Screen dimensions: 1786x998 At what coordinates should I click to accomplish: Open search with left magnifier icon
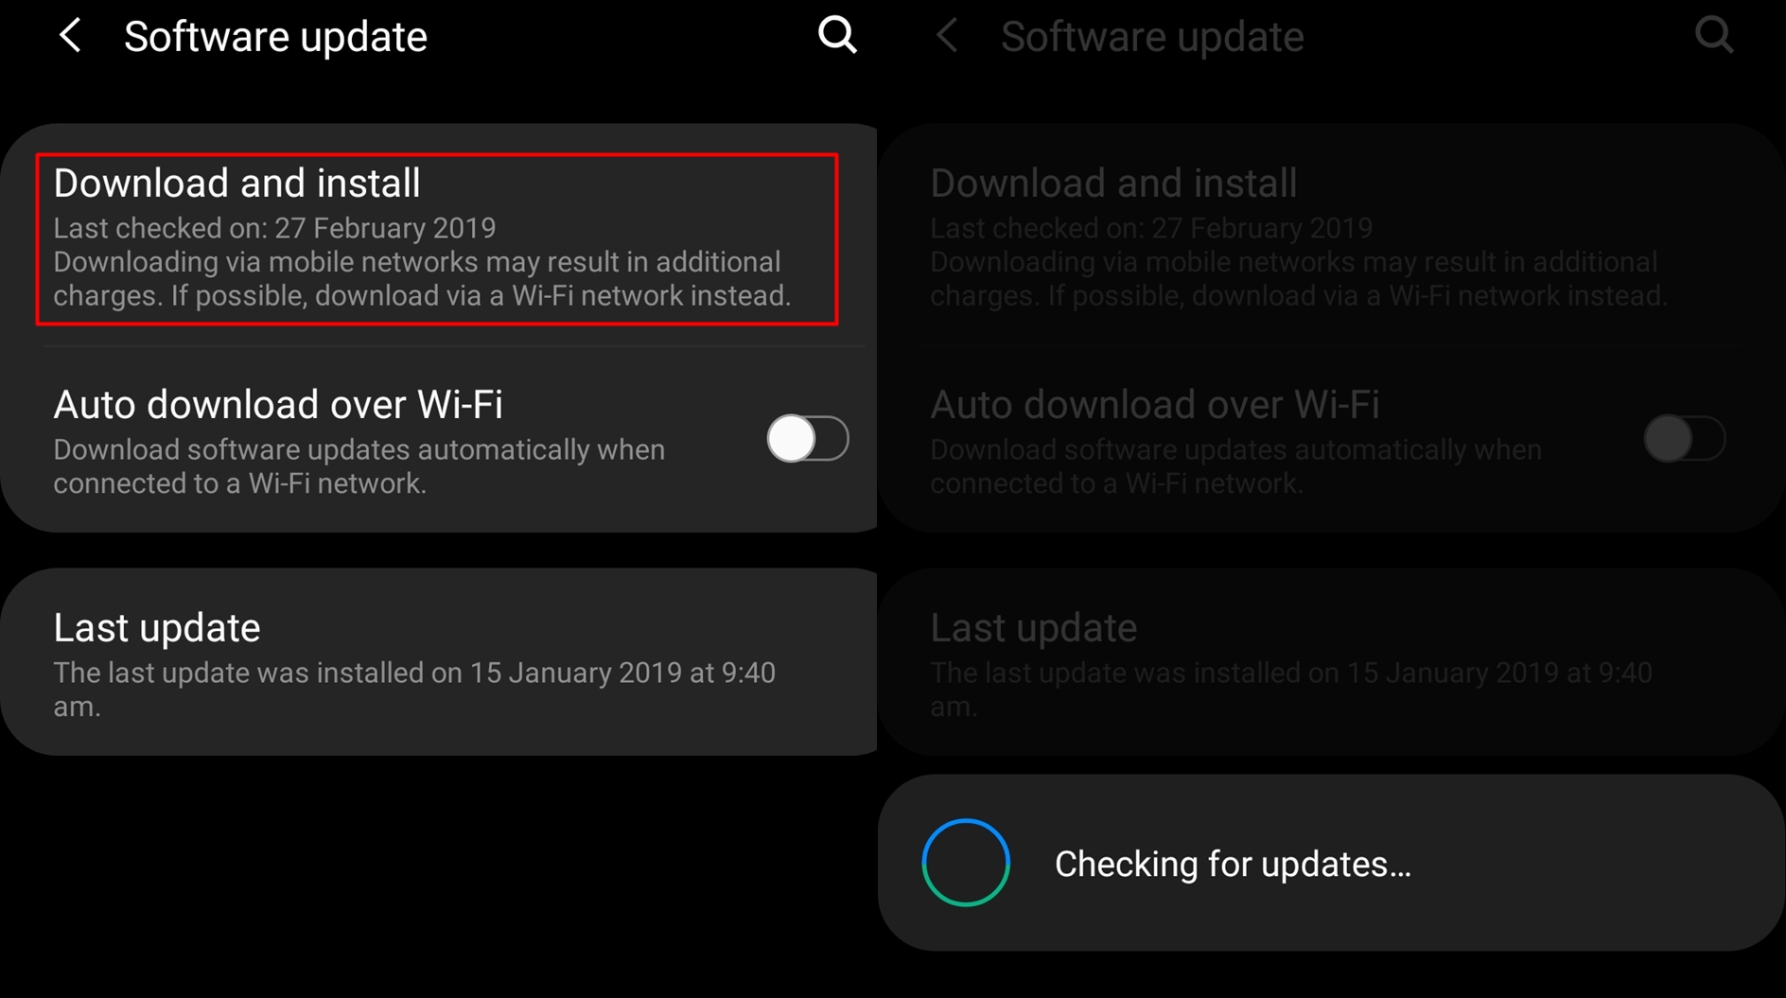pyautogui.click(x=837, y=36)
